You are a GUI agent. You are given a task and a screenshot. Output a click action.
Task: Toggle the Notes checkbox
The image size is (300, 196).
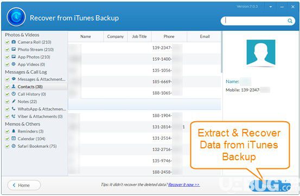coord(7,102)
